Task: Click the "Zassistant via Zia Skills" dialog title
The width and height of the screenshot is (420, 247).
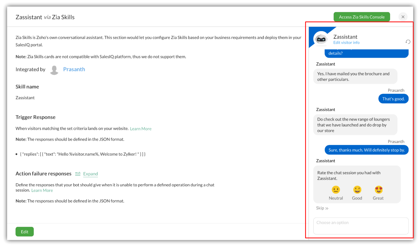Action: click(45, 17)
